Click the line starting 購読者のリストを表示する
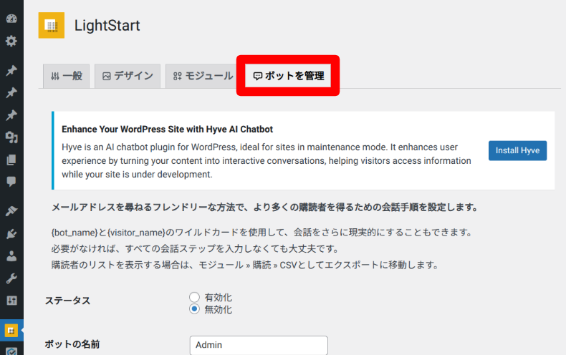This screenshot has height=355, width=566. 245,265
